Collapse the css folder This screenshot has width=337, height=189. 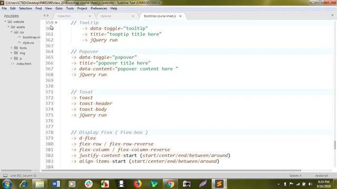coord(12,32)
